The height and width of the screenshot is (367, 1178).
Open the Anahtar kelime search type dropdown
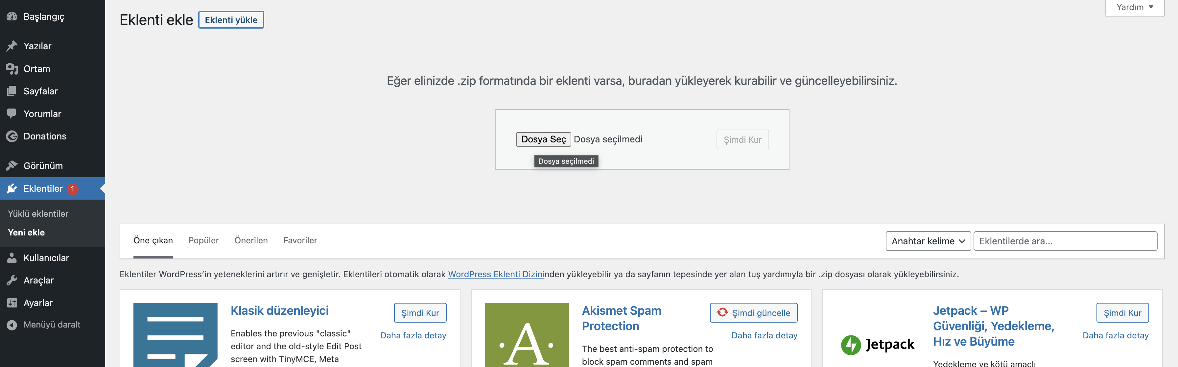coord(928,241)
